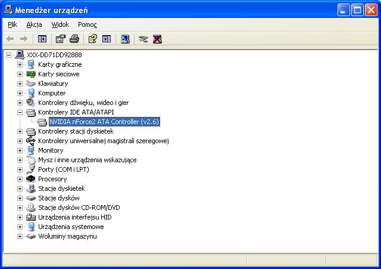The image size is (381, 269).
Task: Maximize the Menedżer urządzeń window
Action: (x=357, y=10)
